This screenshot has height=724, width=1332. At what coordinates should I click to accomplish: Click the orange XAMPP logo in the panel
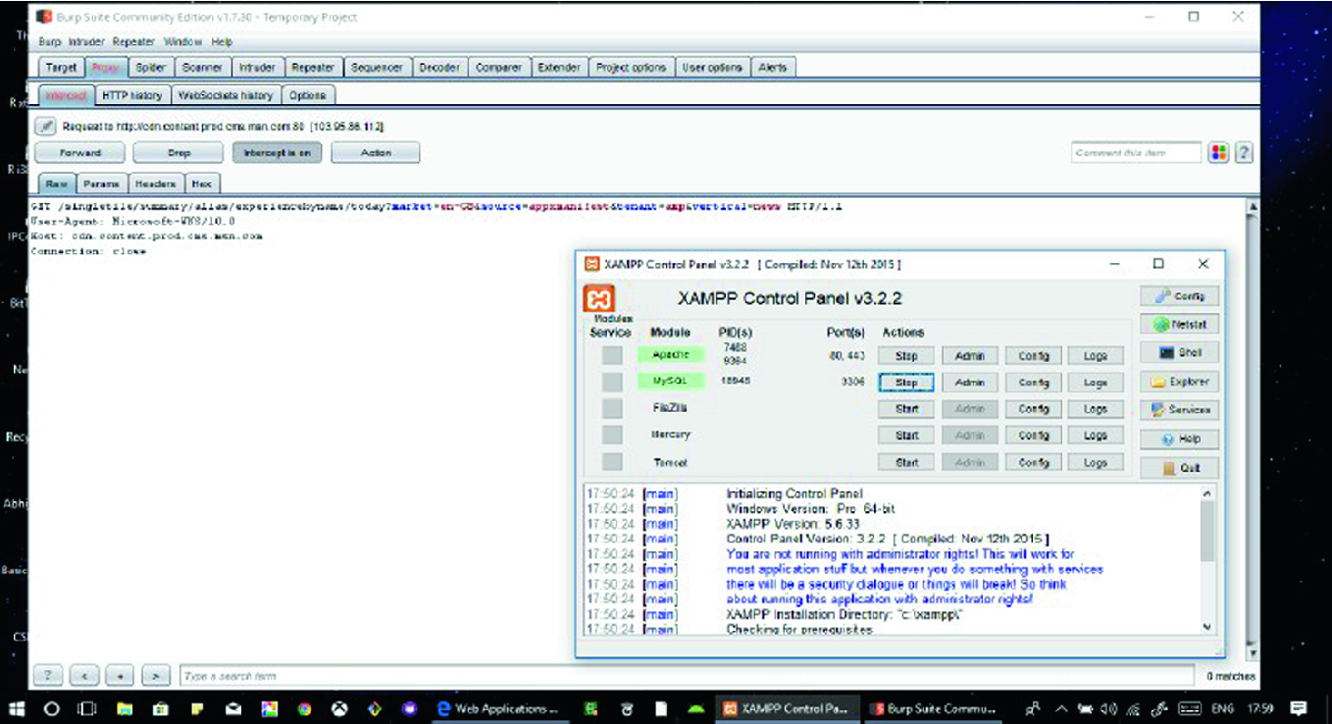(x=598, y=298)
